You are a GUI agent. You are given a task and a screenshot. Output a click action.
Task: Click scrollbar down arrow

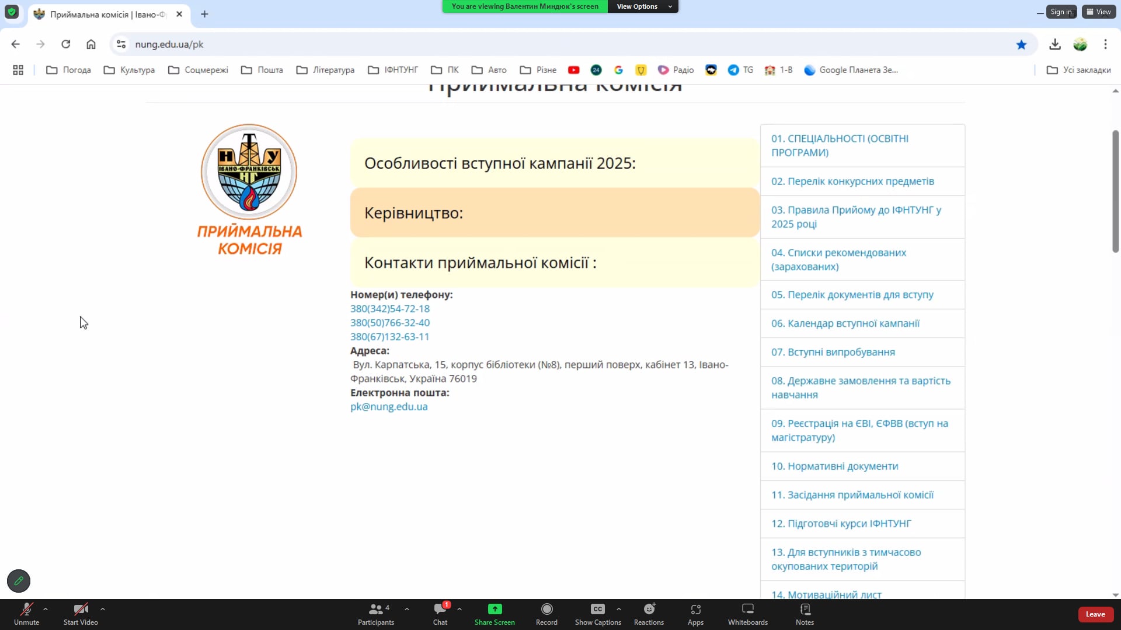click(1115, 595)
